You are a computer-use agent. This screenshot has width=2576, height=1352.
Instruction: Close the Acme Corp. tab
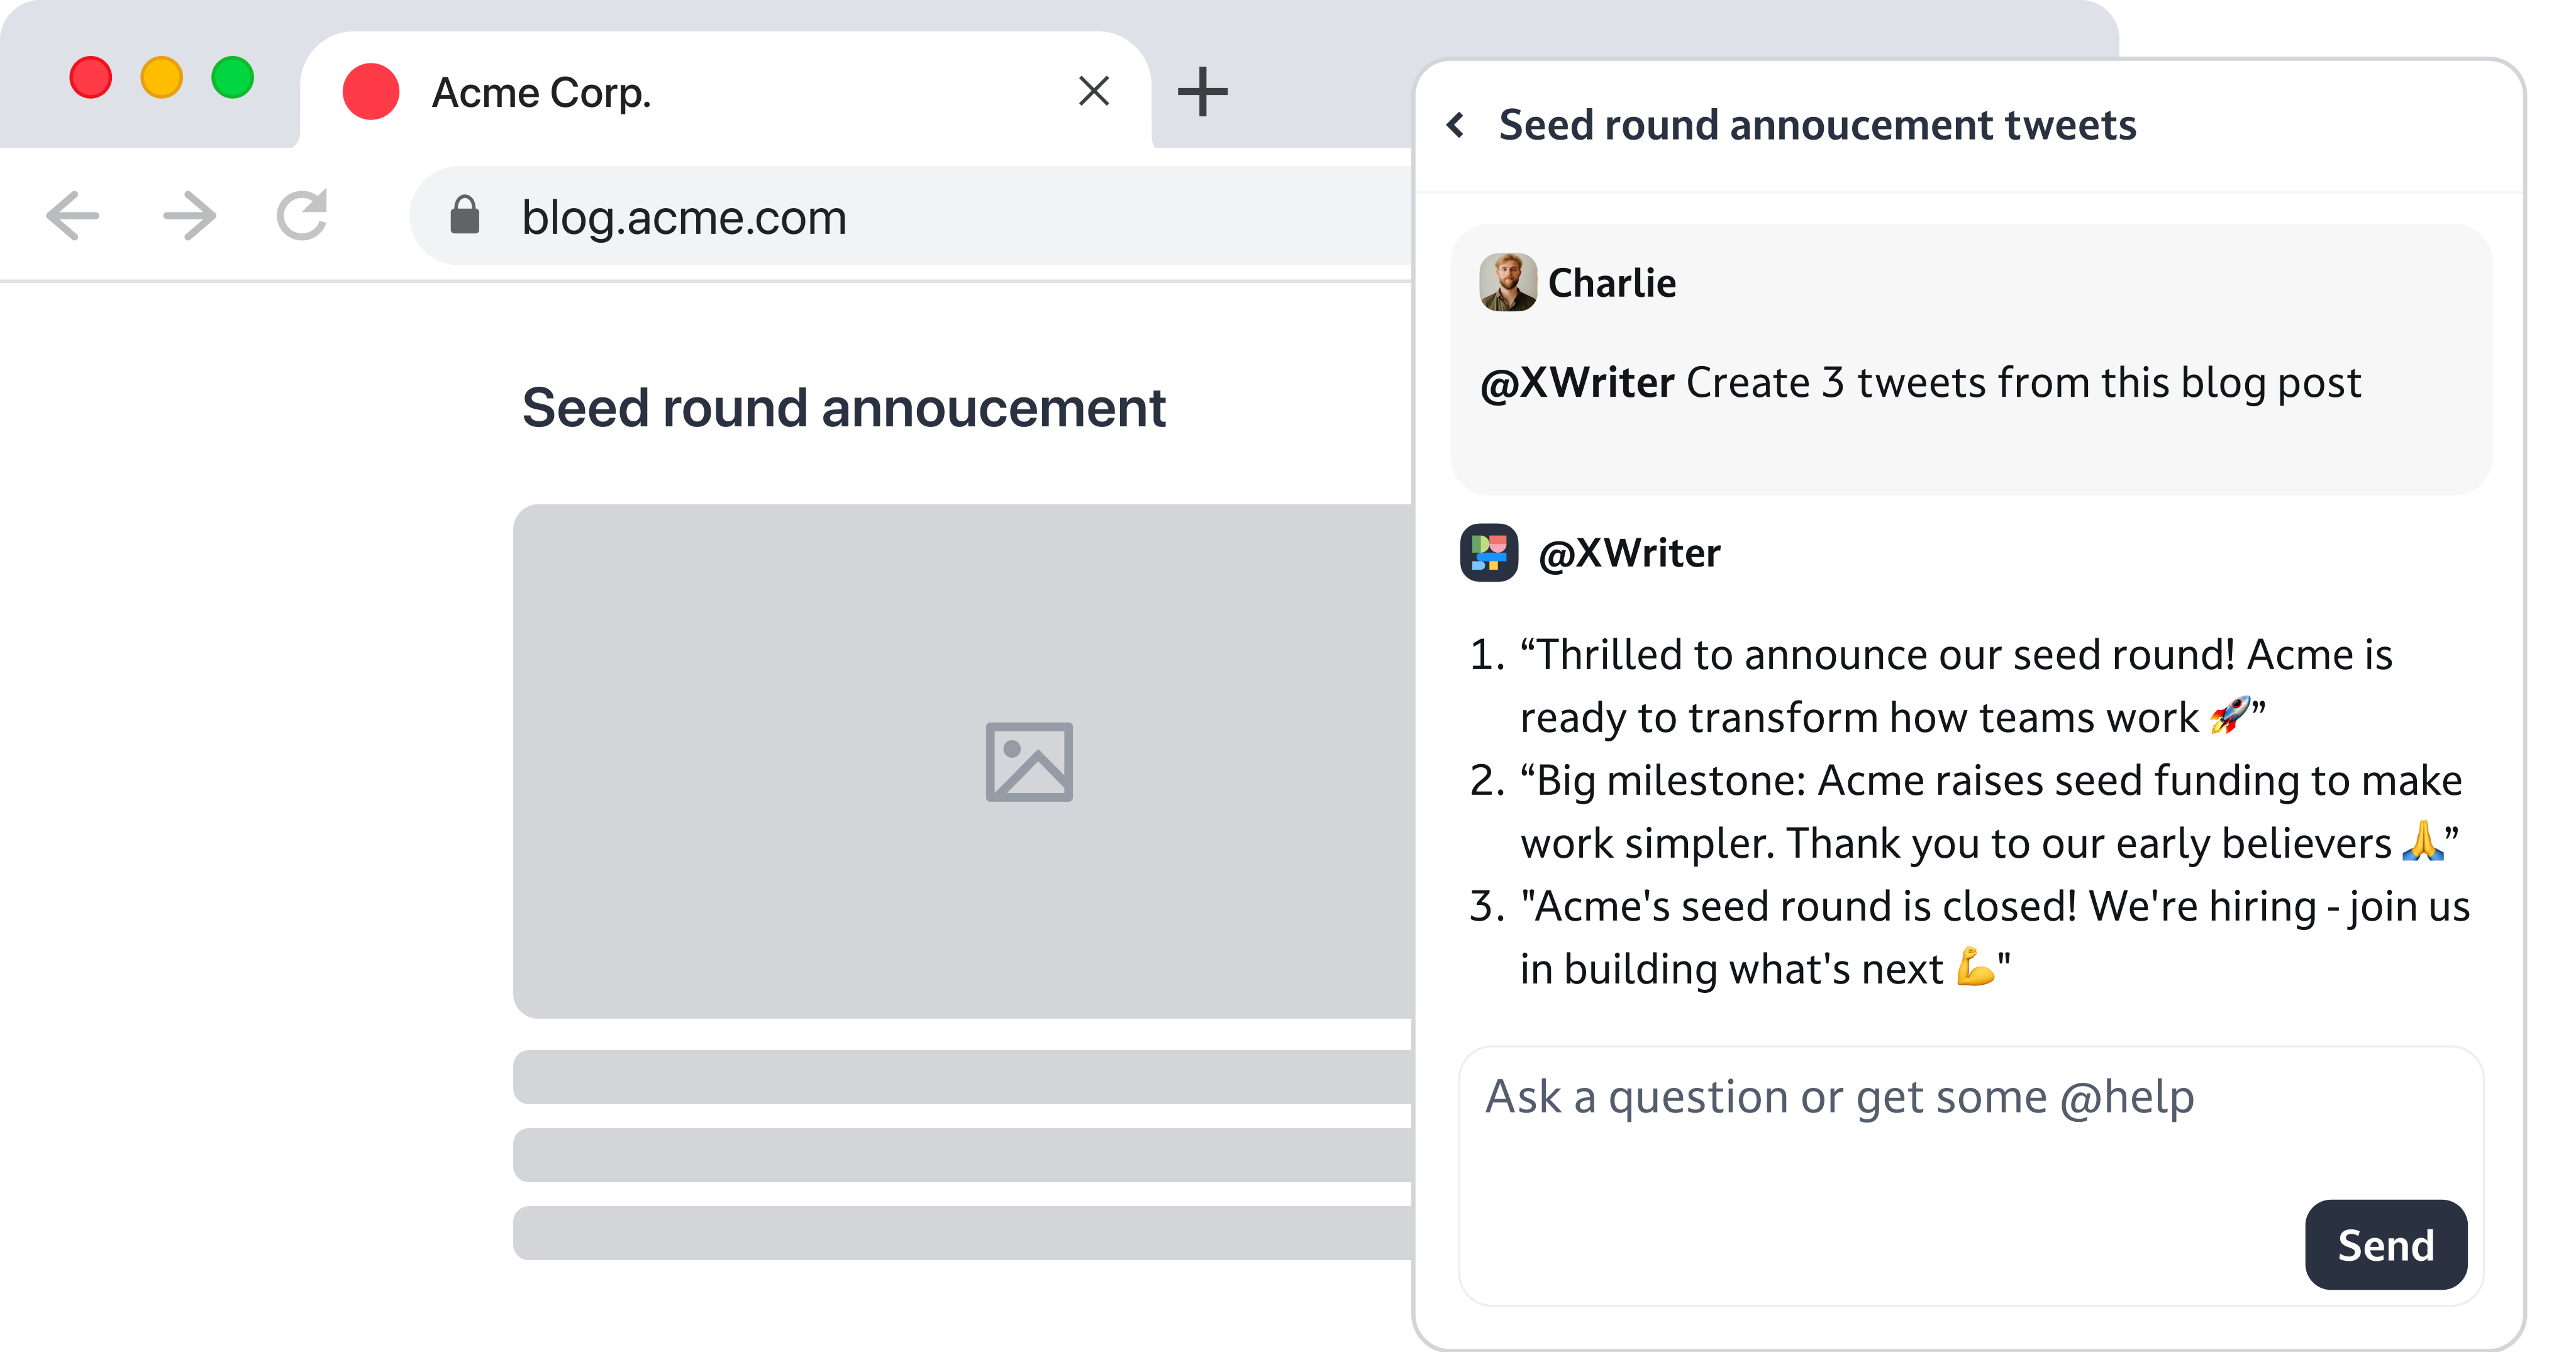(1094, 91)
